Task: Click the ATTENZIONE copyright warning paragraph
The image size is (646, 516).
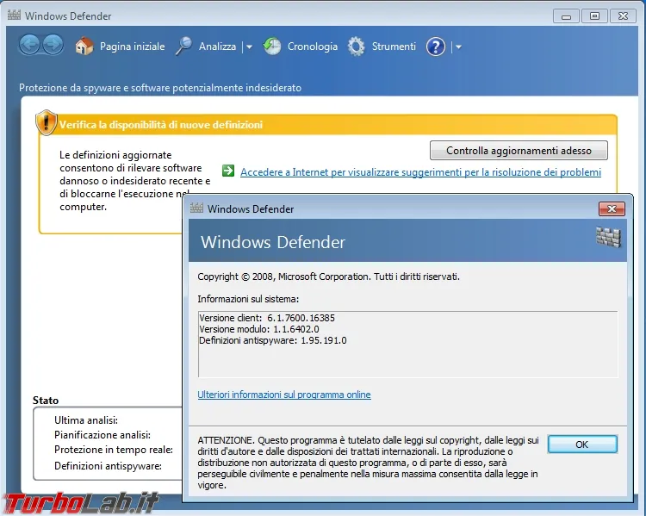Action: coord(368,463)
